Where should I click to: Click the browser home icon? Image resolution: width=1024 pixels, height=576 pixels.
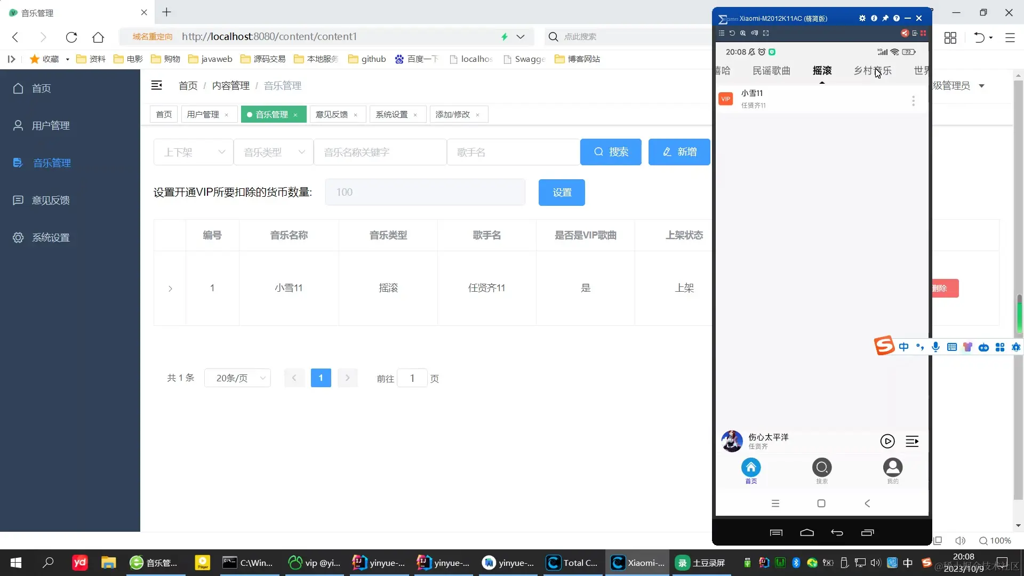98,37
